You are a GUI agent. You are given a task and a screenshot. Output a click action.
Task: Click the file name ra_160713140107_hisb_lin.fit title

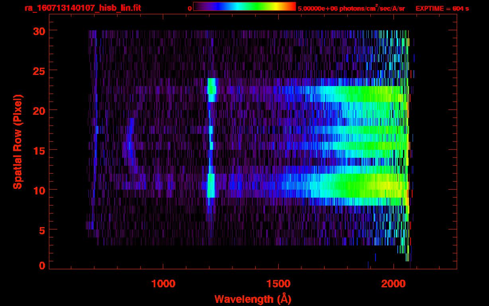click(x=82, y=8)
